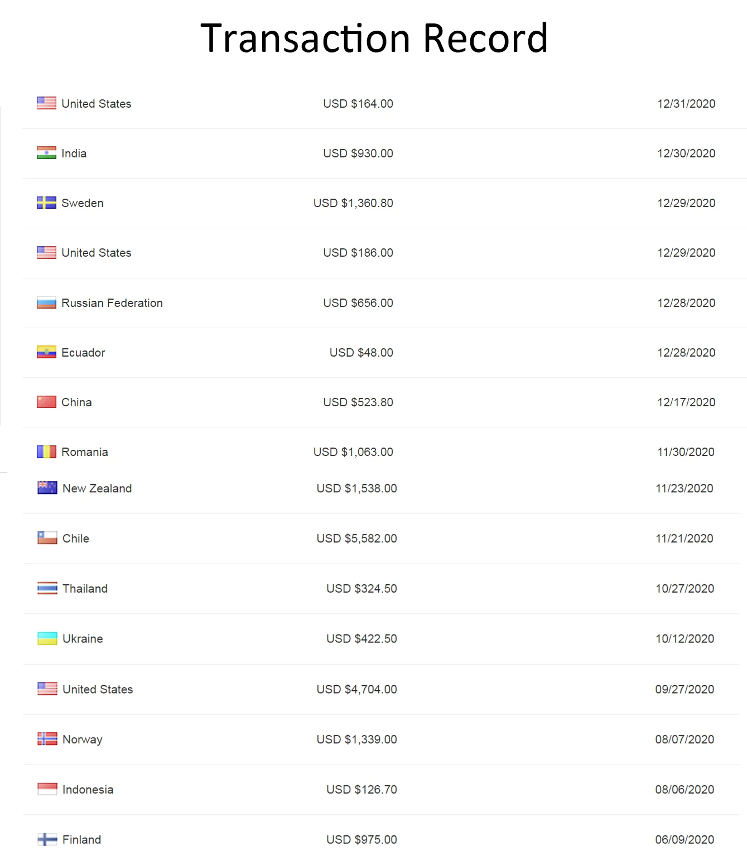The height and width of the screenshot is (860, 747).
Task: Click the Finland flag icon
Action: click(x=47, y=839)
